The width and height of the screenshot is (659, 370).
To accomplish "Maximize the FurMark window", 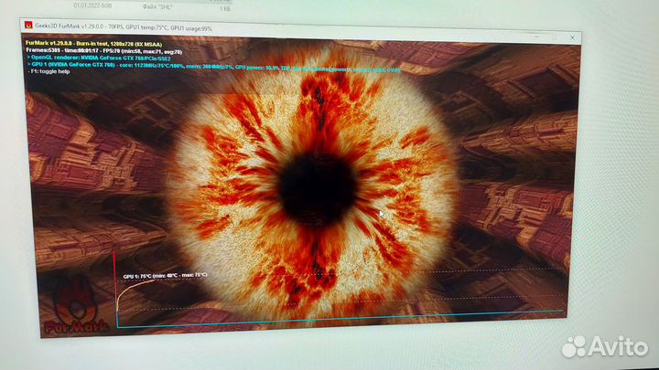I will pos(555,37).
